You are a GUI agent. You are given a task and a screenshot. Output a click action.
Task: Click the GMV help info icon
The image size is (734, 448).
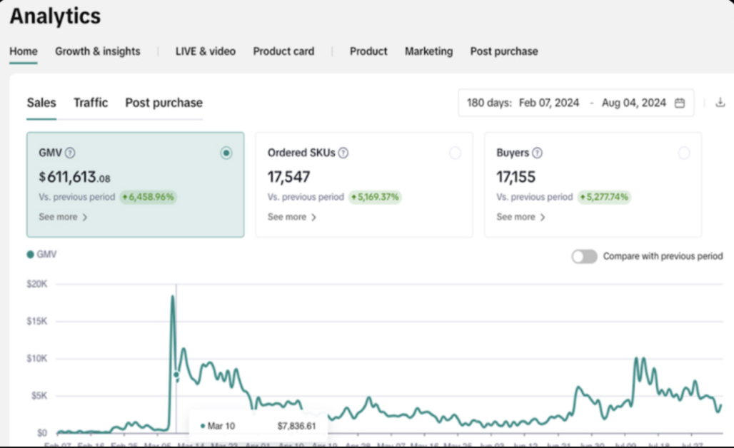70,153
